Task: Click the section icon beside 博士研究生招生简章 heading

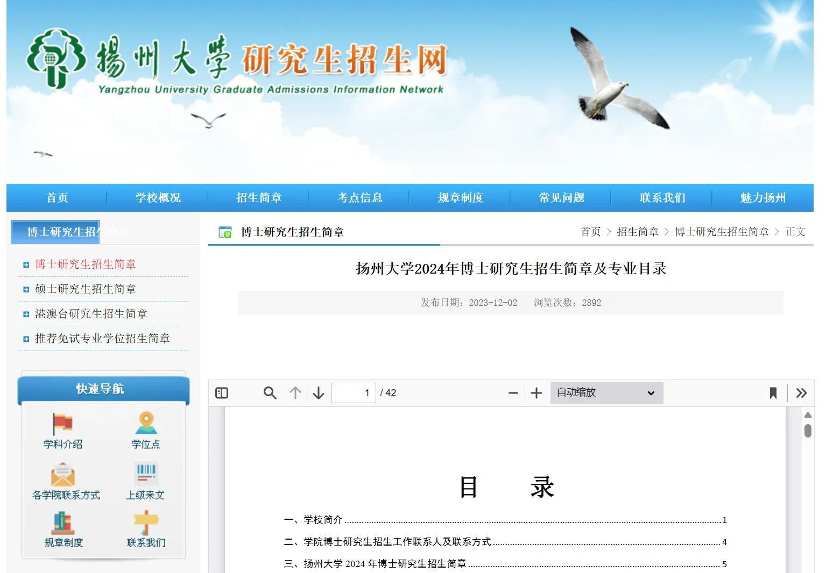Action: coord(225,232)
